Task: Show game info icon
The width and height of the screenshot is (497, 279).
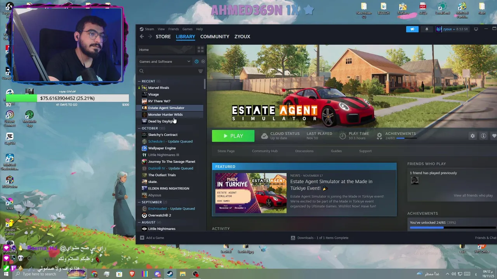Action: (x=483, y=136)
